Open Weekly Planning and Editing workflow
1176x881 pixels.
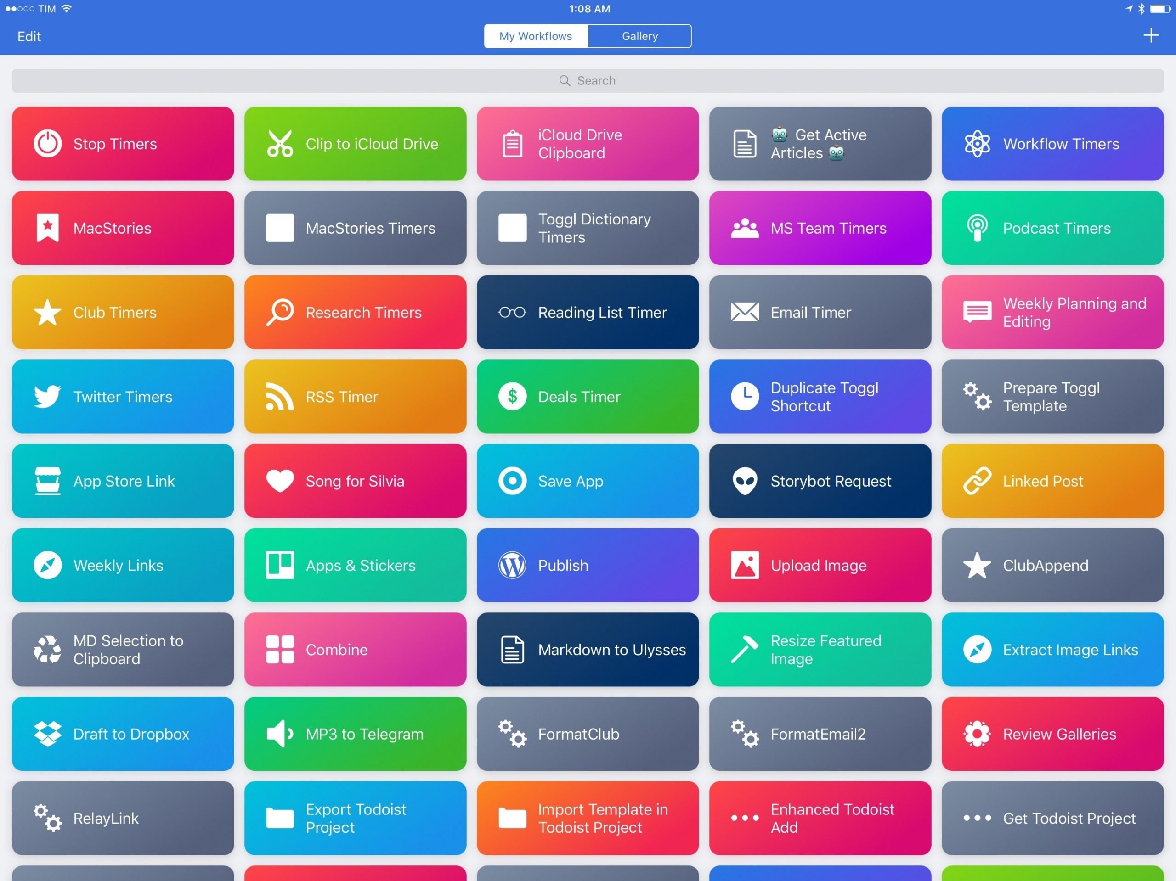pyautogui.click(x=1052, y=313)
